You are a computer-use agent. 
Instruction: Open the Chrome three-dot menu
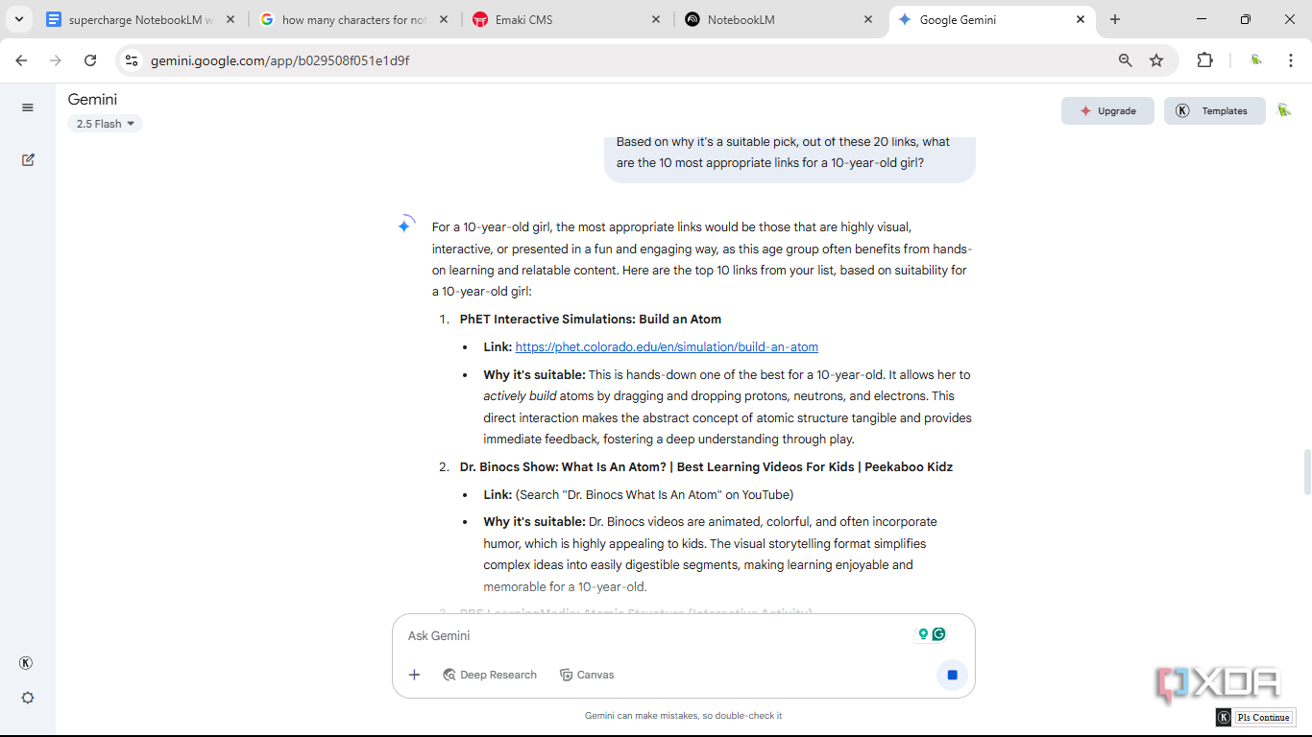point(1291,60)
